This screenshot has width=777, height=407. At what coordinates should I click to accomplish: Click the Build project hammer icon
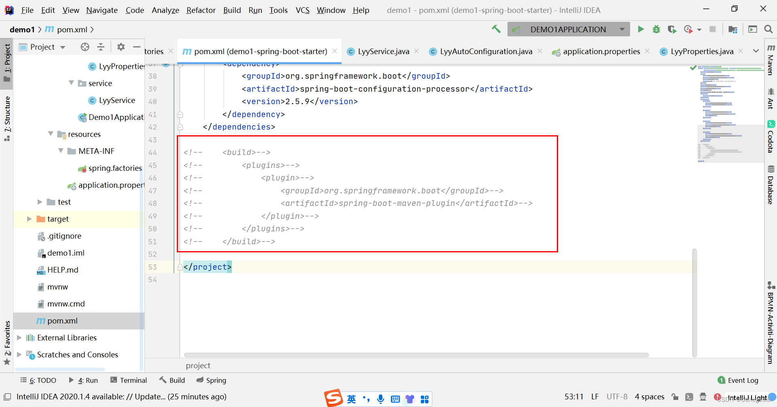pos(496,29)
